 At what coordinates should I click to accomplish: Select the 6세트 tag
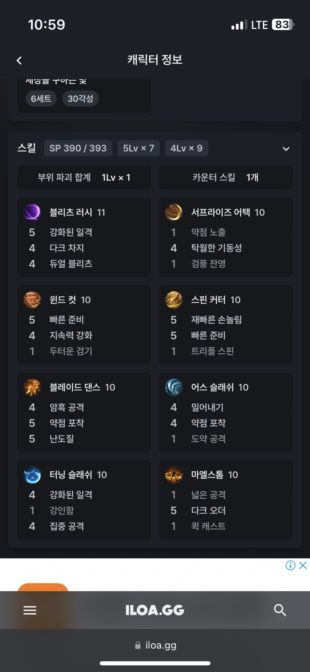[41, 99]
